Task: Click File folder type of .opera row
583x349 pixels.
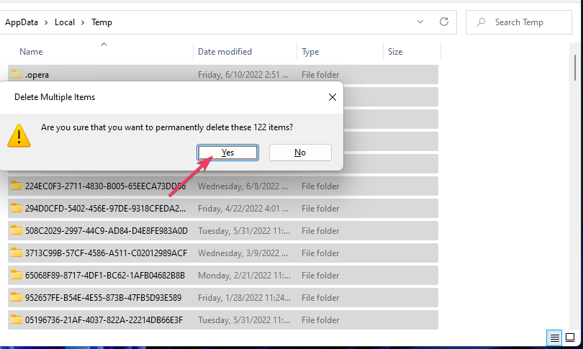Action: (x=320, y=75)
